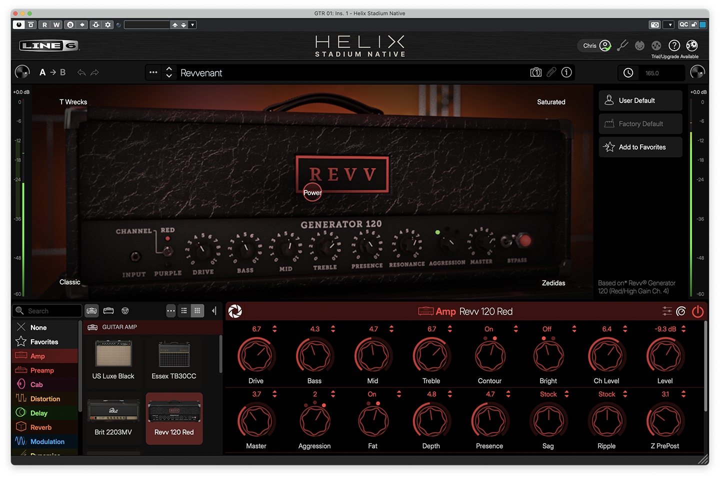Click the User Default button

pos(640,100)
